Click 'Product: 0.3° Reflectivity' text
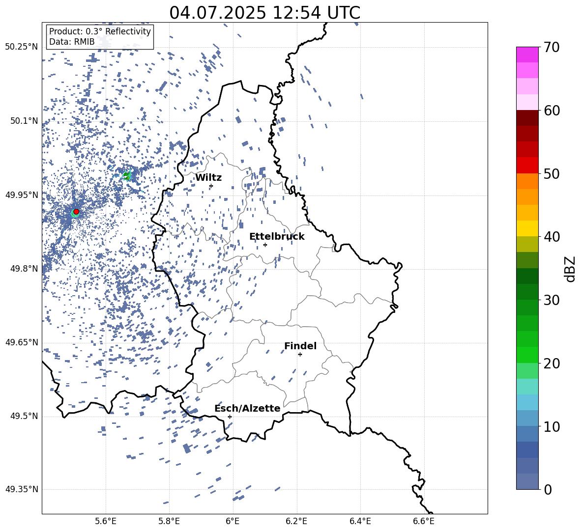The width and height of the screenshot is (582, 531). tap(100, 31)
